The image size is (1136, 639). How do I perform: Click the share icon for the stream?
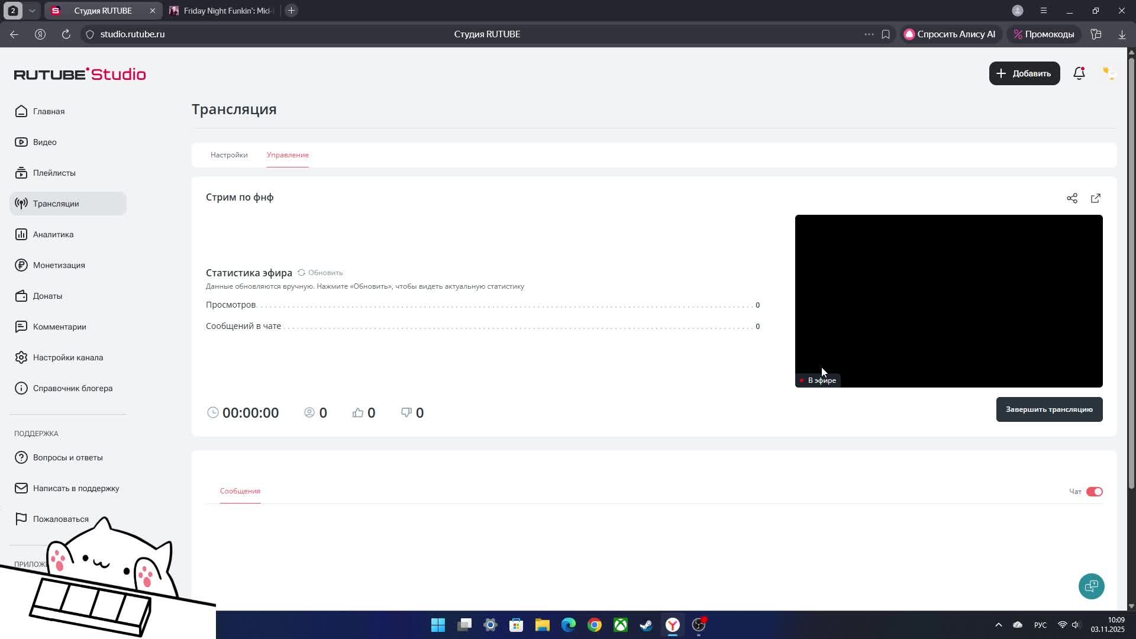1072,198
